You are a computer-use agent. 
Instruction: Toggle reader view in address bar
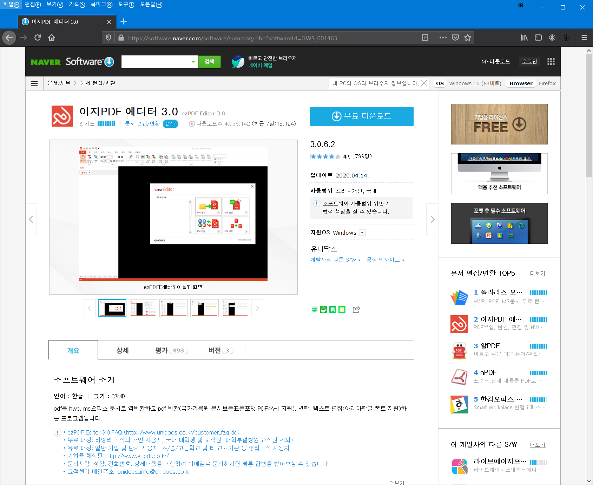coord(425,38)
